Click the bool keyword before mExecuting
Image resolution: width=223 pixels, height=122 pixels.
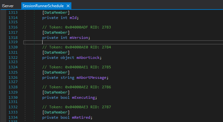65,97
